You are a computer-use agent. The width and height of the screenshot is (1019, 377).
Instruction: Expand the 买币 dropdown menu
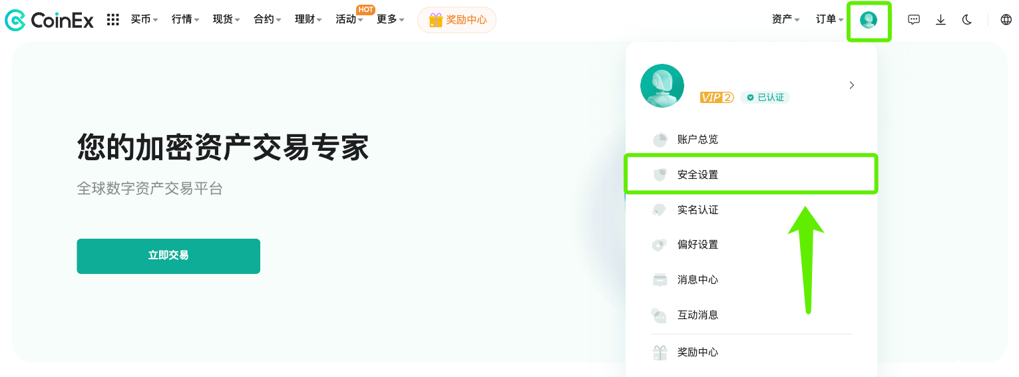(144, 20)
